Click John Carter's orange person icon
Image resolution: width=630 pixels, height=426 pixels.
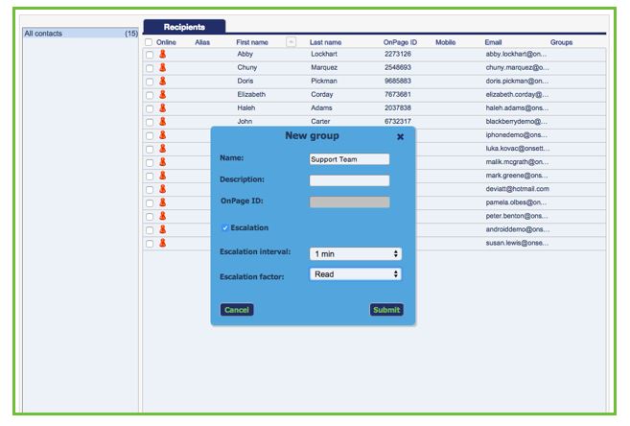pos(163,121)
